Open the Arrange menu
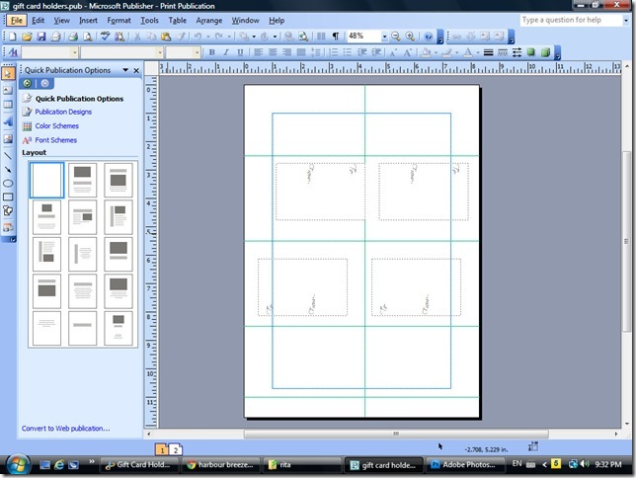 coord(208,20)
